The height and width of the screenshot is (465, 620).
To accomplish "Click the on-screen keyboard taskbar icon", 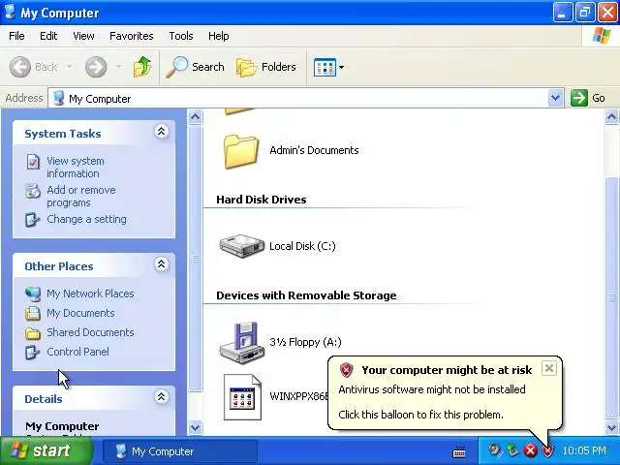I will click(x=458, y=451).
